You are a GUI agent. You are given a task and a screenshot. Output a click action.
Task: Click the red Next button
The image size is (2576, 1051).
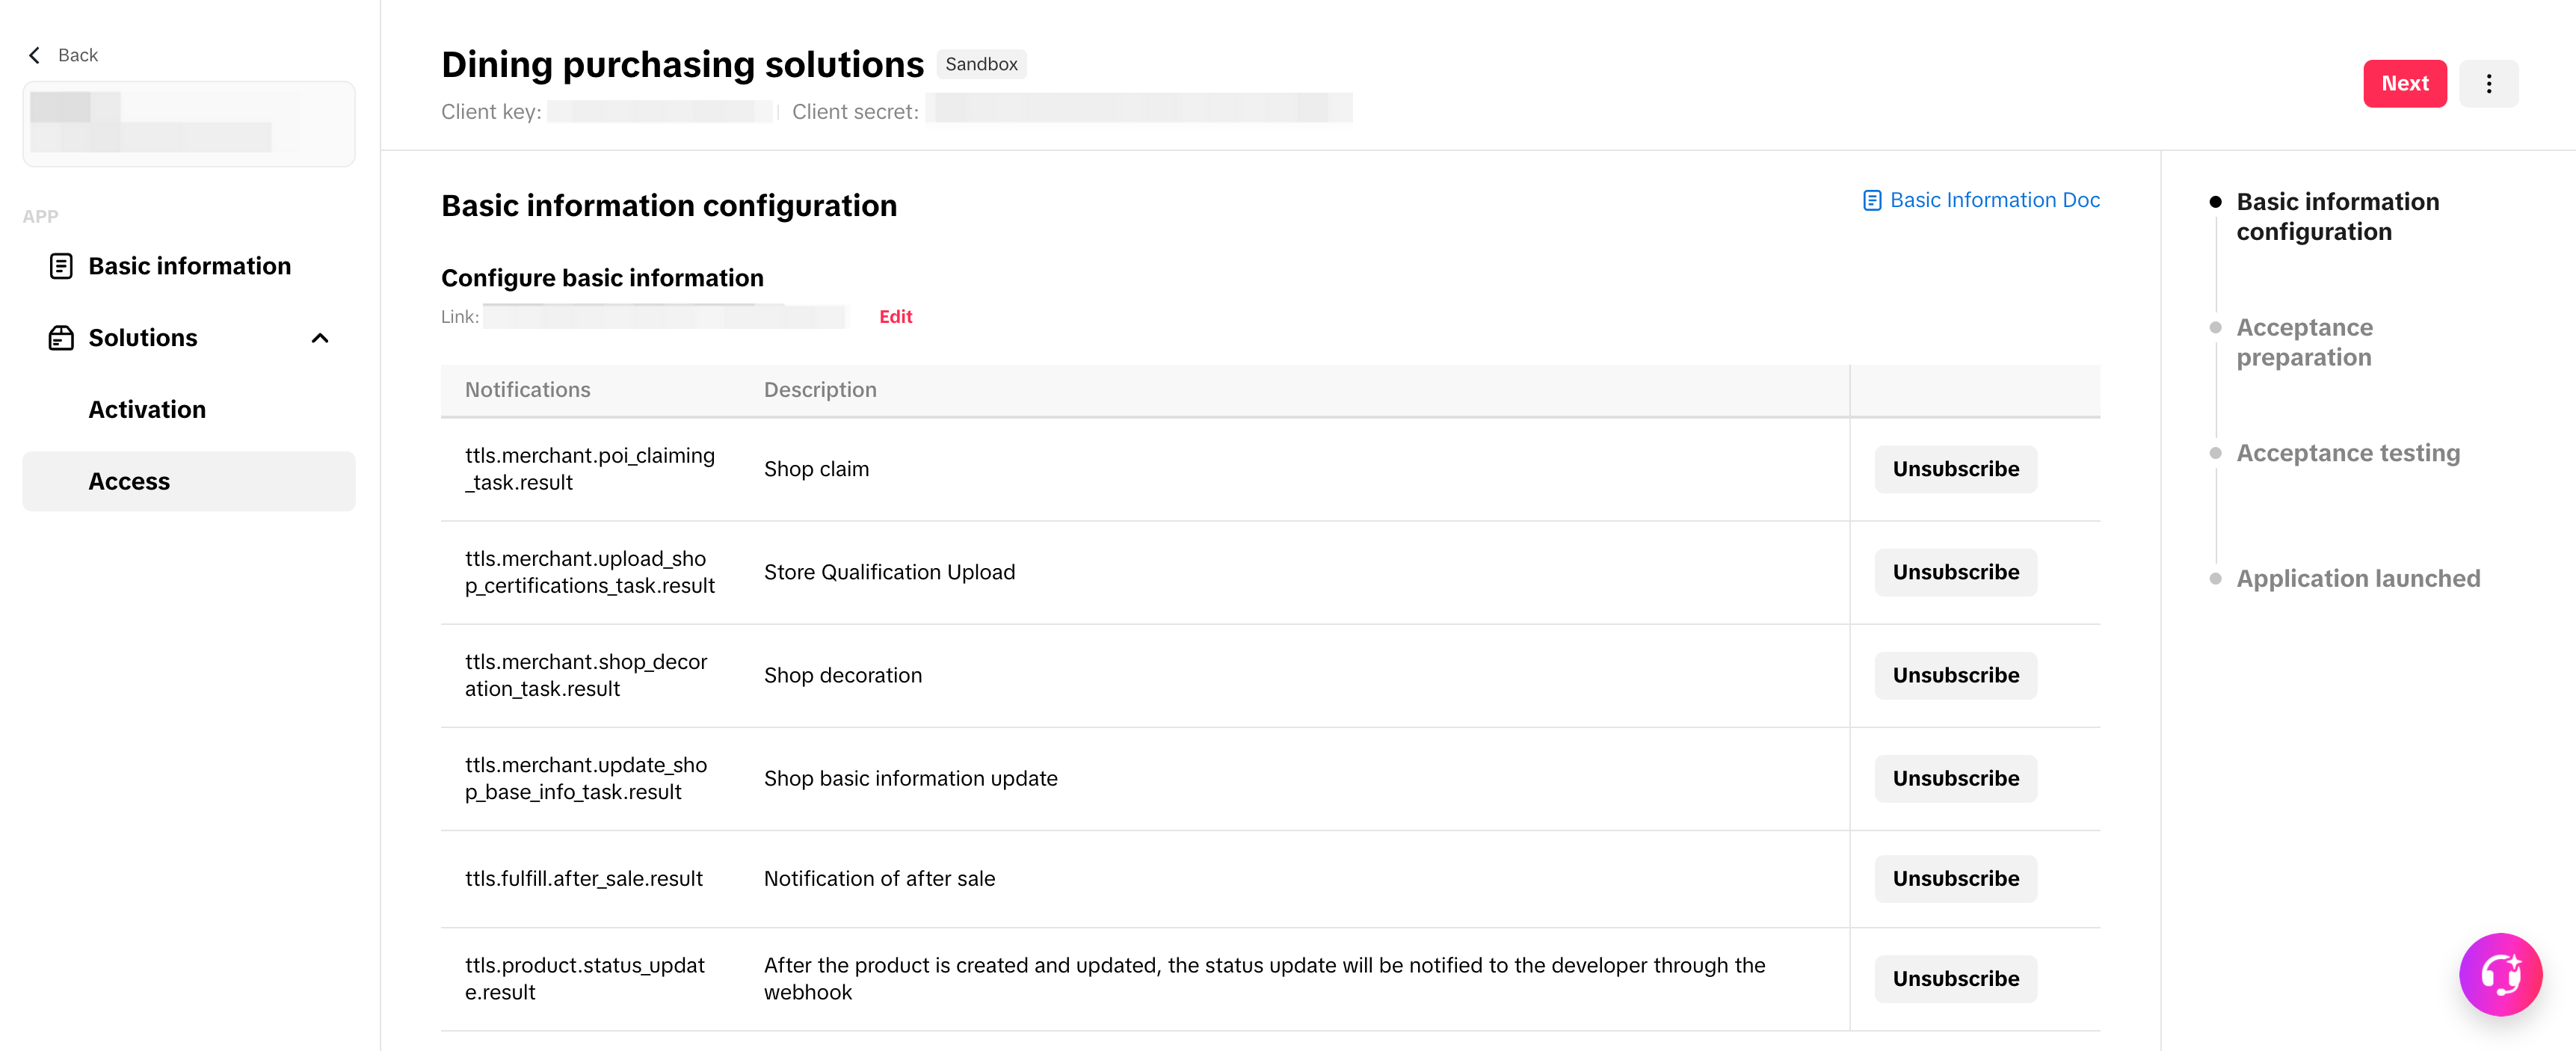pyautogui.click(x=2404, y=84)
